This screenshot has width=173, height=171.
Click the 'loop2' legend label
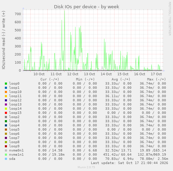coord(14,117)
